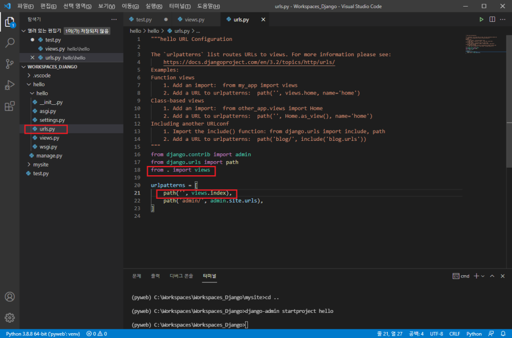The image size is (512, 338).
Task: Switch to the test.py editor tab
Action: click(x=144, y=20)
